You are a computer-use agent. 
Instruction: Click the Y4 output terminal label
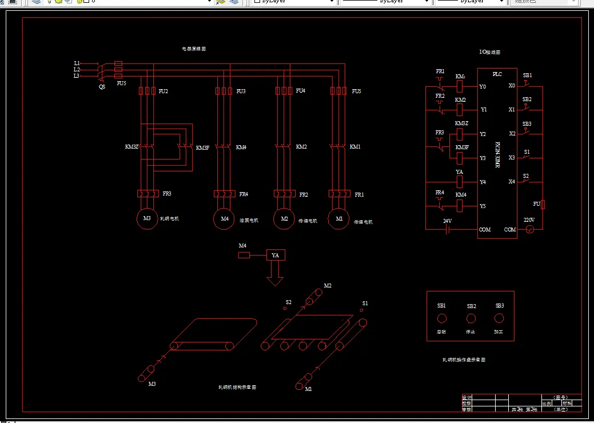[483, 182]
